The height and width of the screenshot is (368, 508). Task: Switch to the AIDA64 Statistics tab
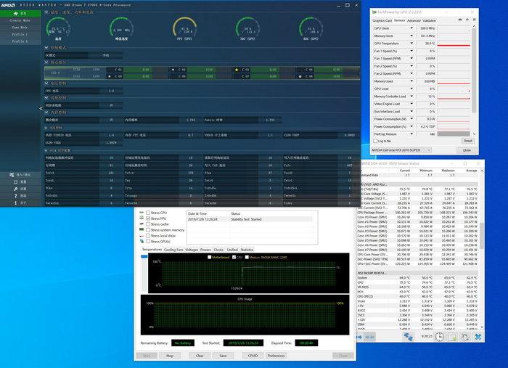click(247, 250)
